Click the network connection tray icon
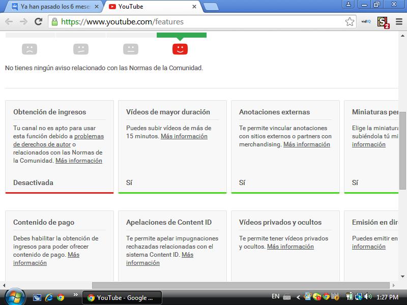Viewport: 407px width, 305px height. coord(359,296)
